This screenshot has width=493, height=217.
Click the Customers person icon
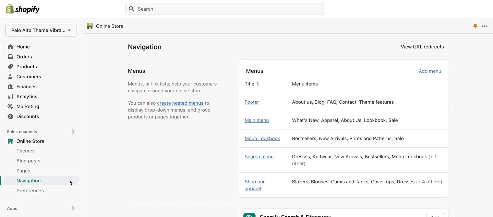click(10, 77)
